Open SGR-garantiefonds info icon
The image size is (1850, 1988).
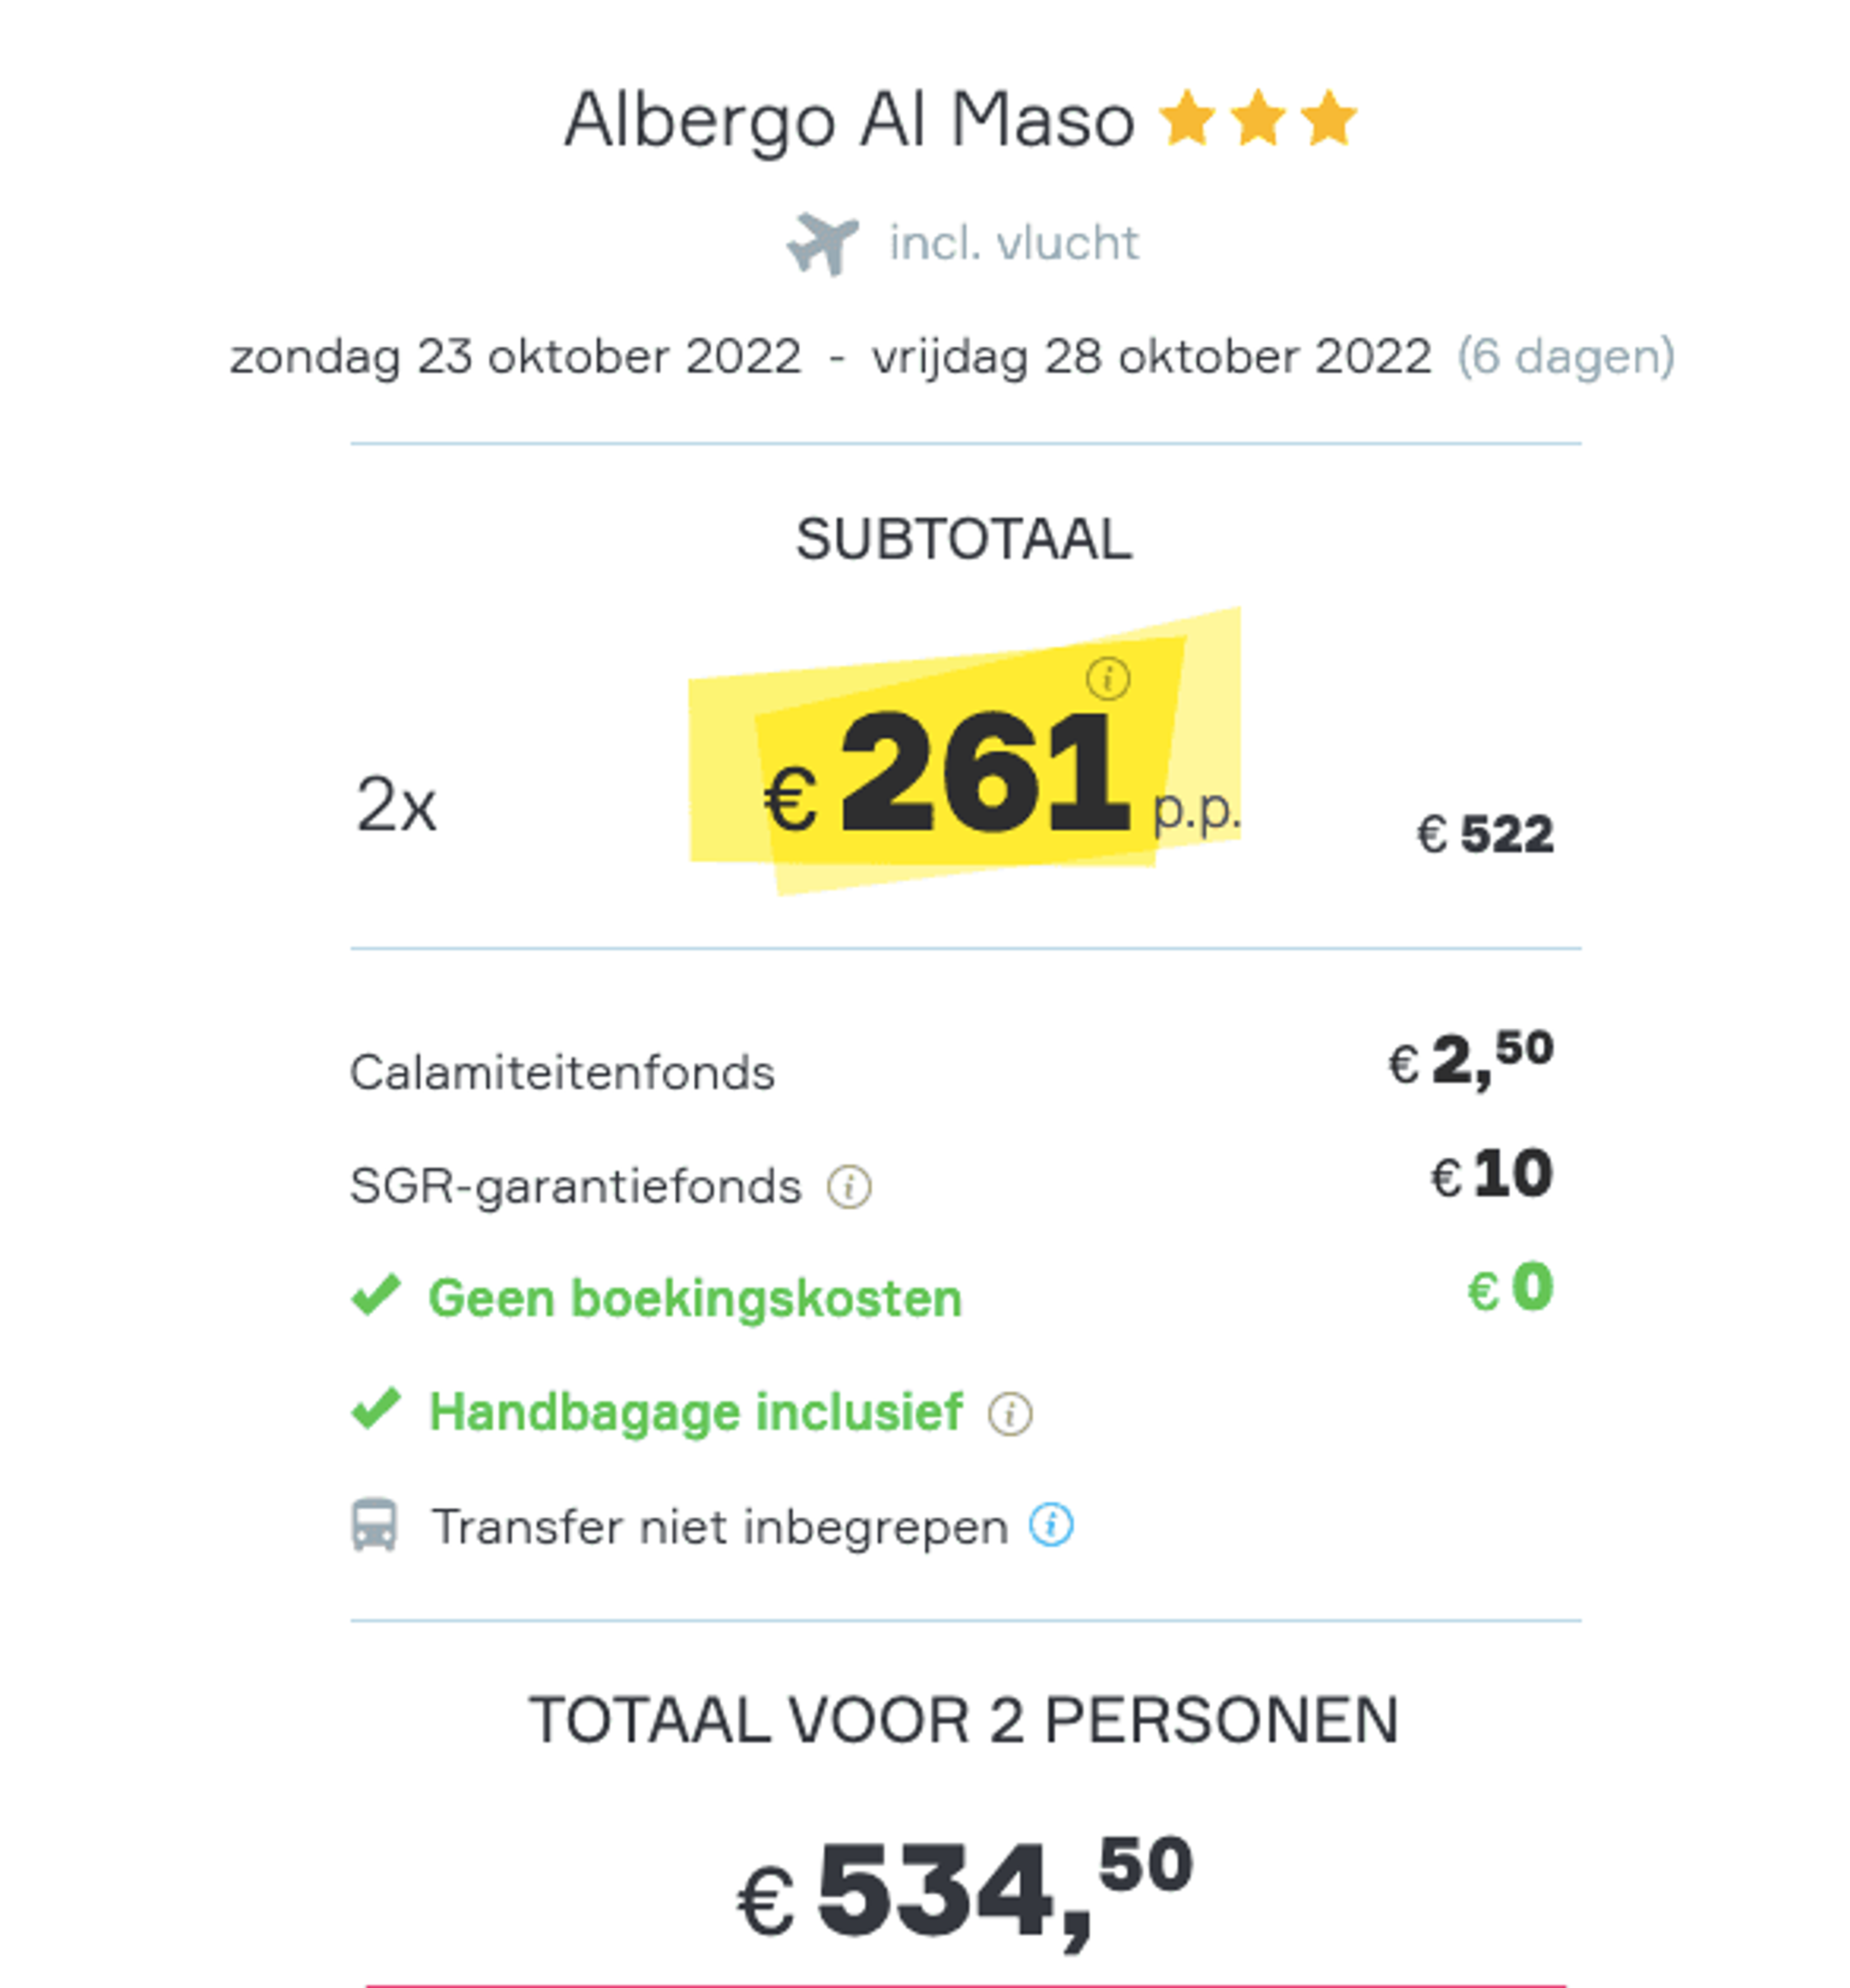pyautogui.click(x=849, y=1187)
